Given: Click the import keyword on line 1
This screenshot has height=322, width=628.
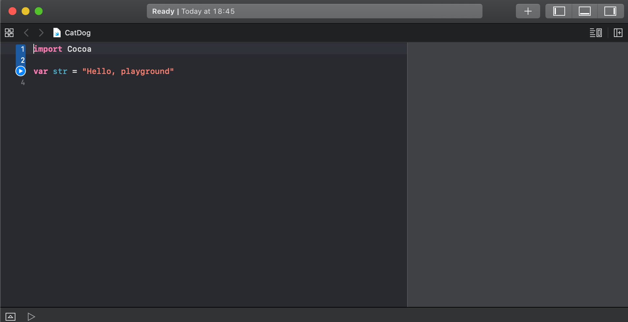Looking at the screenshot, I should tap(48, 49).
